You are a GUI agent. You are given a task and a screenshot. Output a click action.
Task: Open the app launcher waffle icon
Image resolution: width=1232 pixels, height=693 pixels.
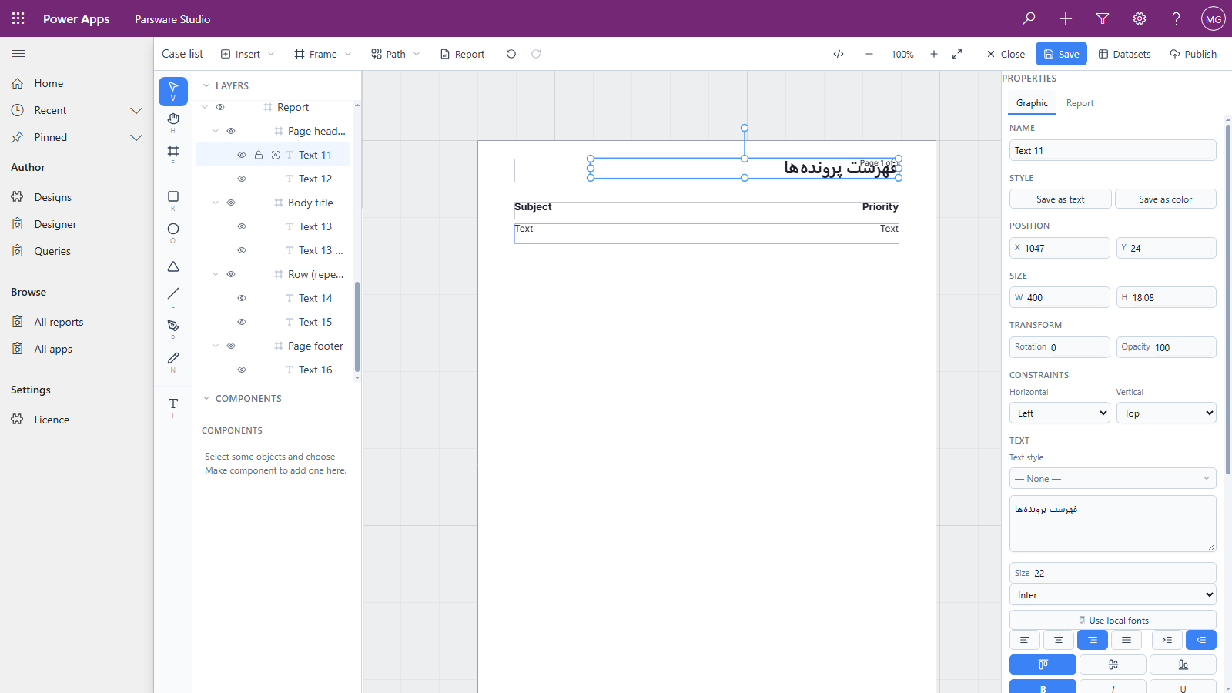coord(18,18)
